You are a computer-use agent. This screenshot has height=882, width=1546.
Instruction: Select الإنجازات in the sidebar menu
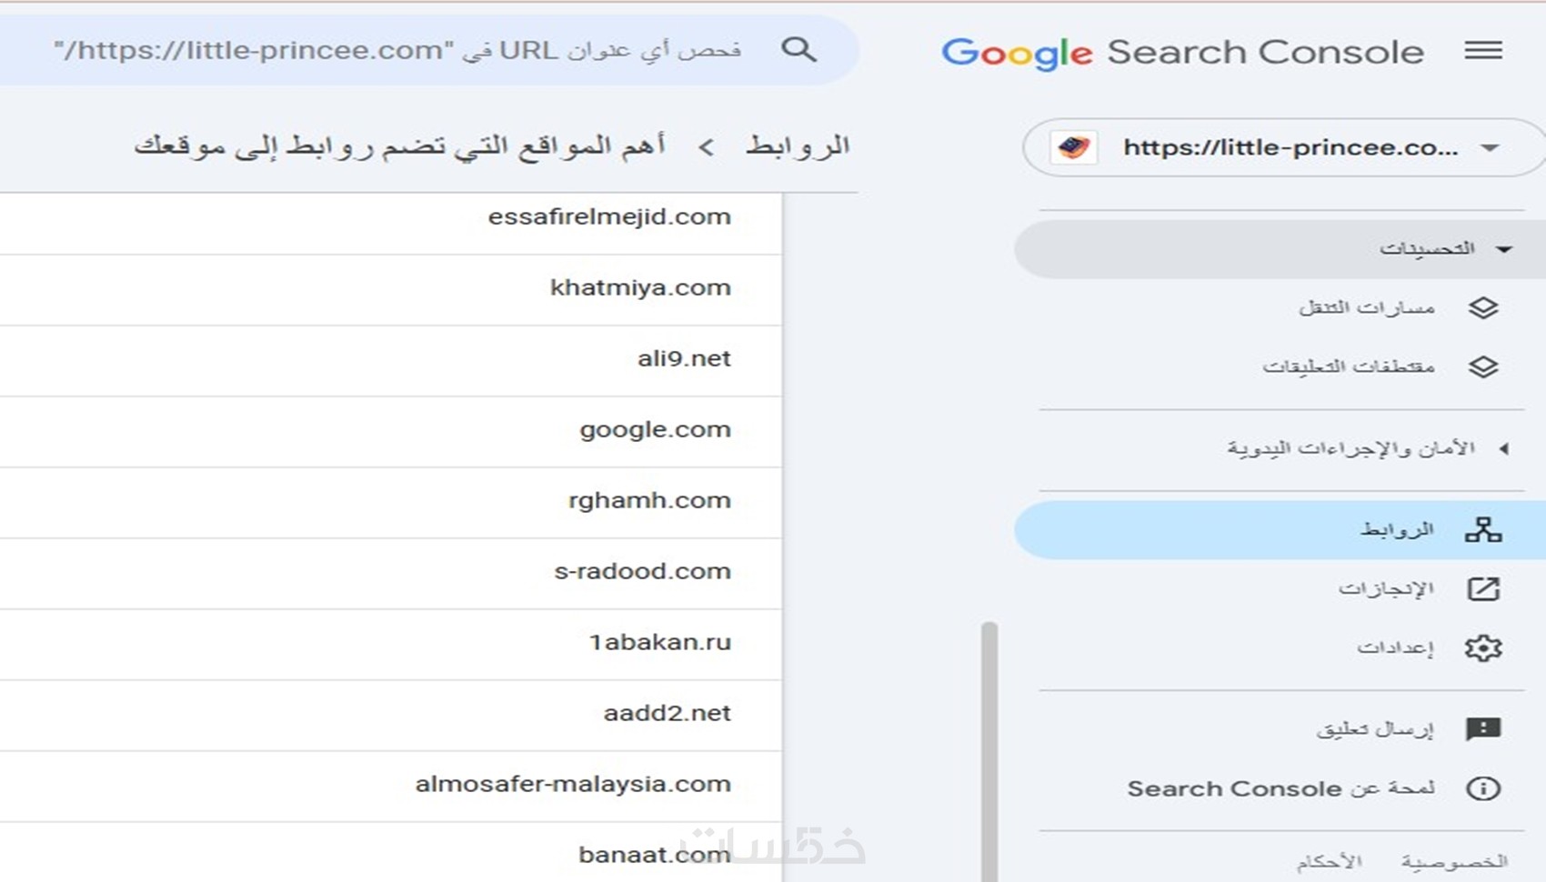click(x=1386, y=589)
